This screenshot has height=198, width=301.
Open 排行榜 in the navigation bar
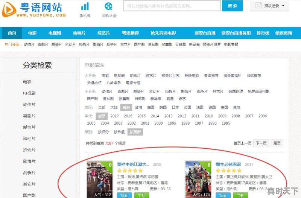[x=263, y=33]
